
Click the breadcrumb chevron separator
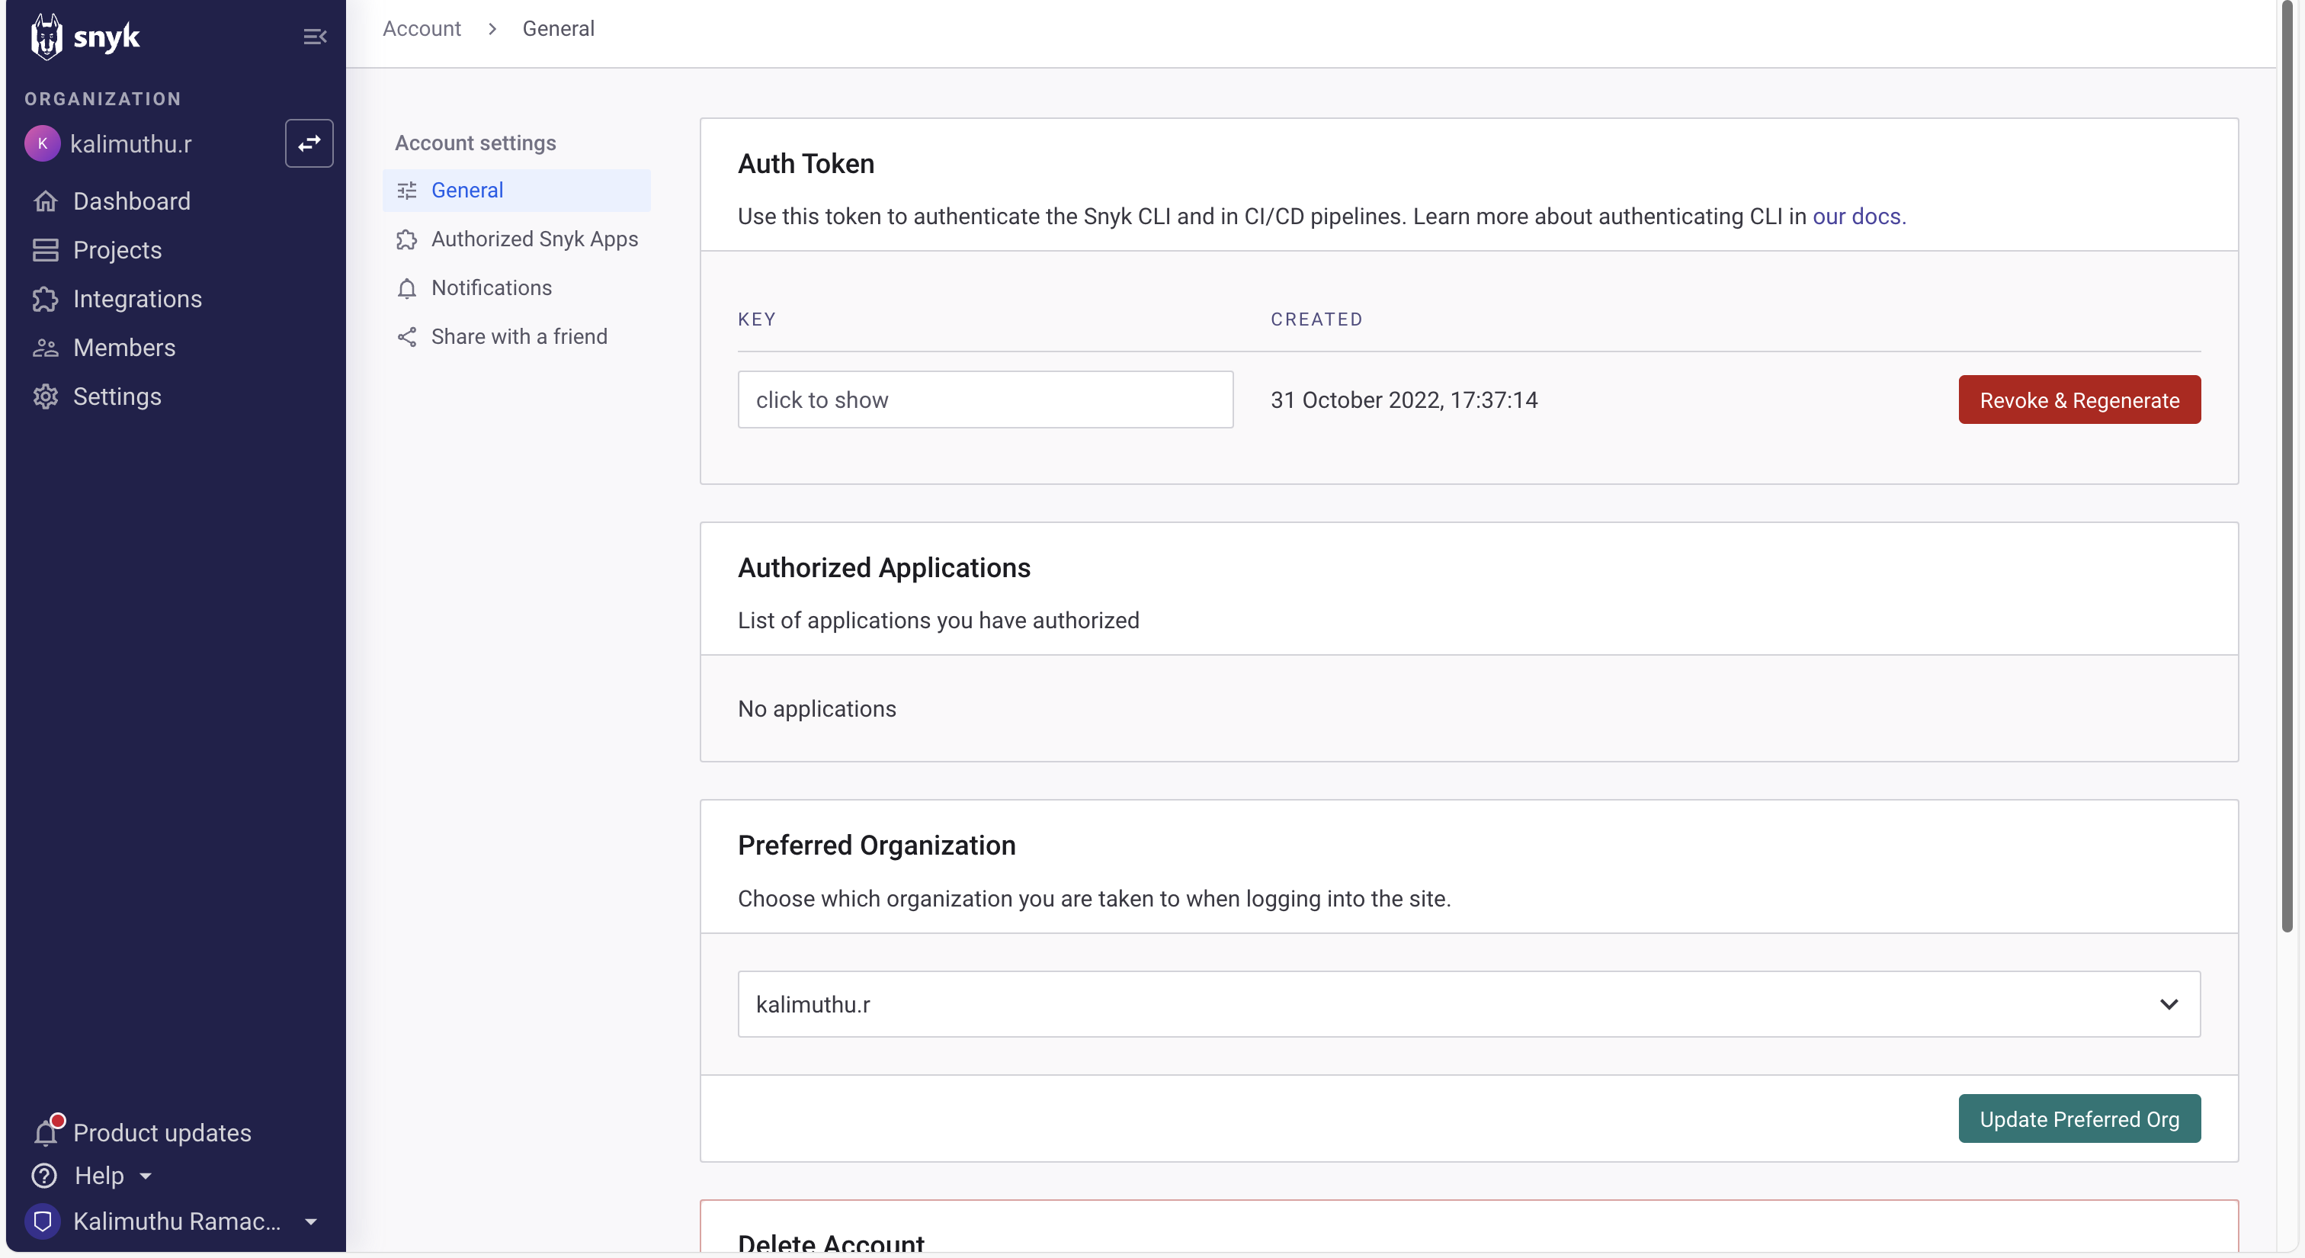(x=492, y=29)
